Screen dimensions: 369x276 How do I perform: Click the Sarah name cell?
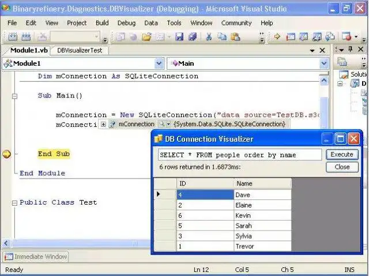tap(262, 226)
